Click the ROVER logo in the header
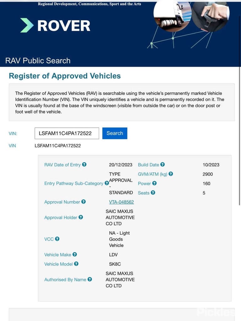Viewport: 241px width, 321px height. tap(55, 26)
